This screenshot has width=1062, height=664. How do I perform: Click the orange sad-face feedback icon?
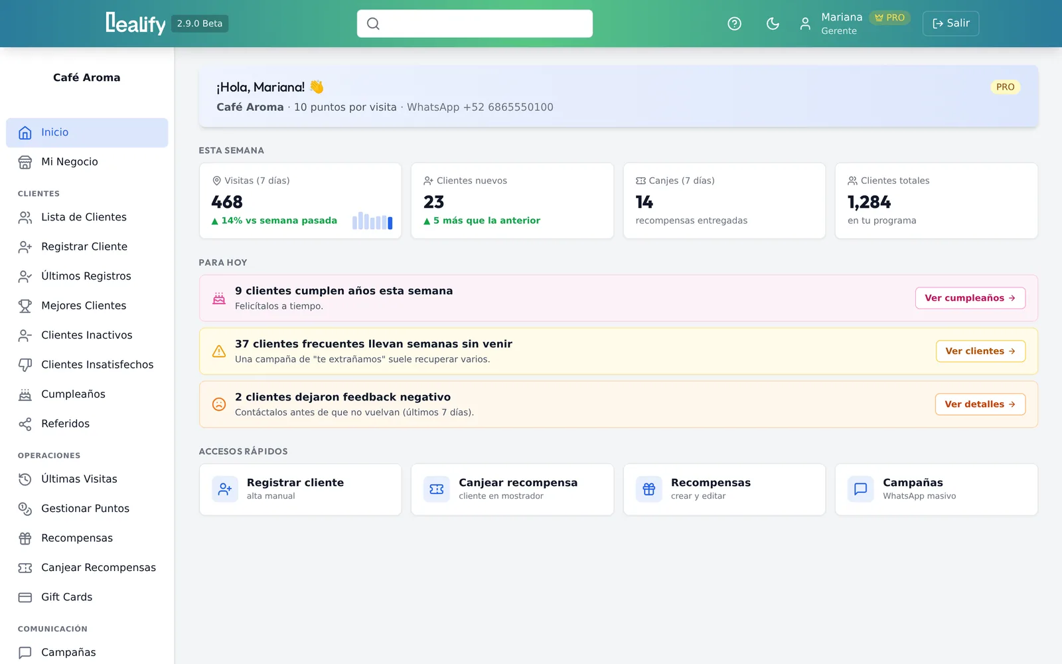tap(219, 404)
